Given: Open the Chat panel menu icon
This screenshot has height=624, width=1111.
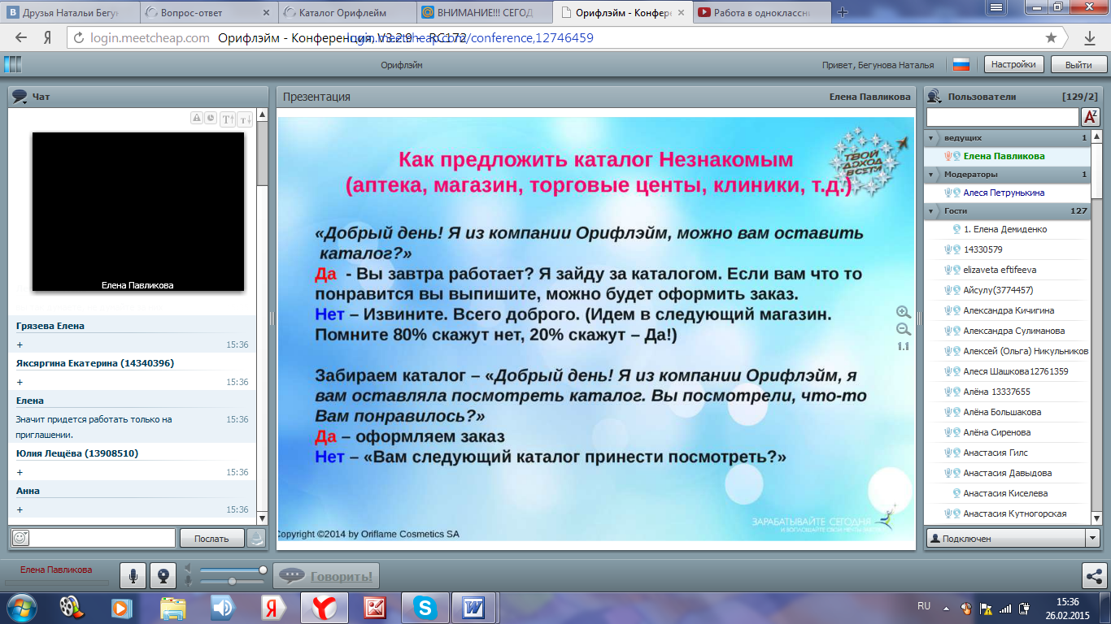Looking at the screenshot, I should point(20,97).
